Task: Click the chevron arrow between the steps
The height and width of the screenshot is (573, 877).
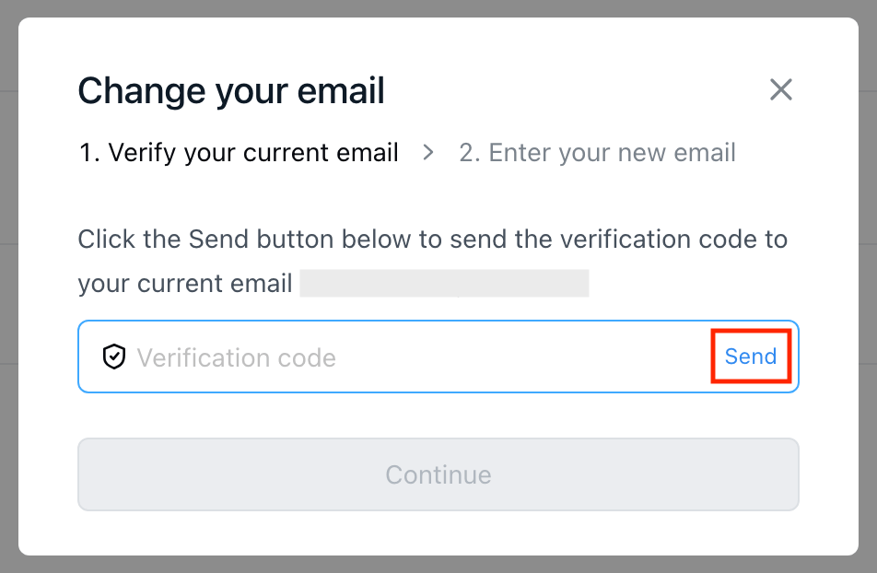Action: click(428, 153)
